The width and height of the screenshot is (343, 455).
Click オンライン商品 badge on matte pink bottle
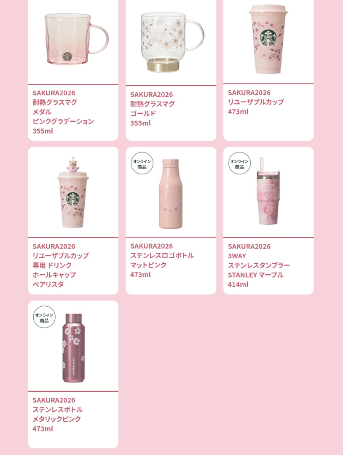point(142,163)
